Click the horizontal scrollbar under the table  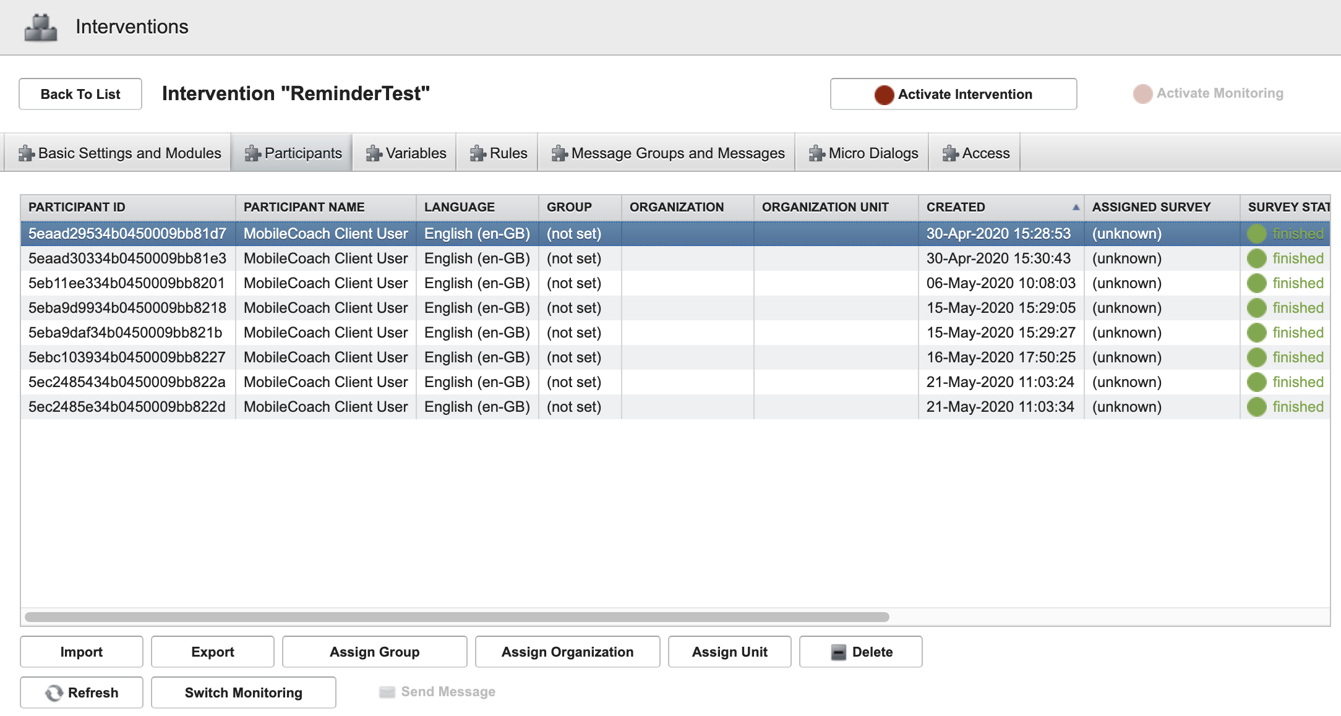pos(456,617)
